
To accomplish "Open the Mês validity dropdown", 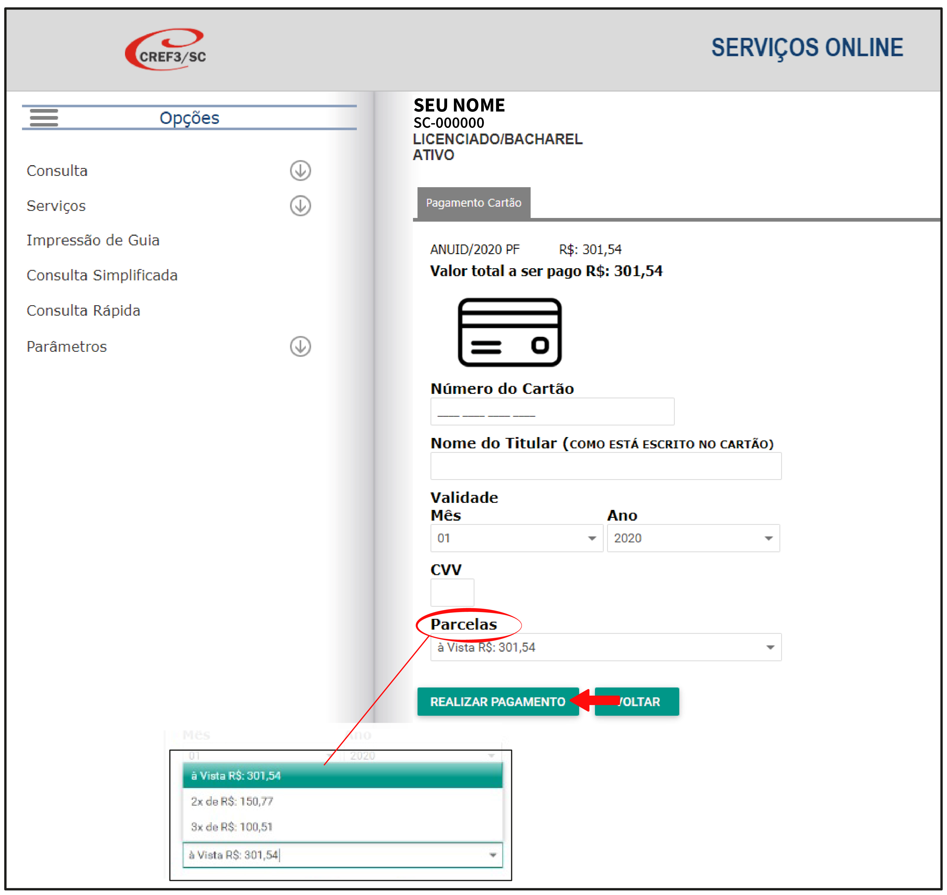I will point(517,538).
